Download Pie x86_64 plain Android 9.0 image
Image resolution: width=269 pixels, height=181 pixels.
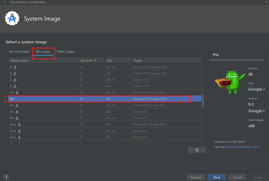coord(17,118)
